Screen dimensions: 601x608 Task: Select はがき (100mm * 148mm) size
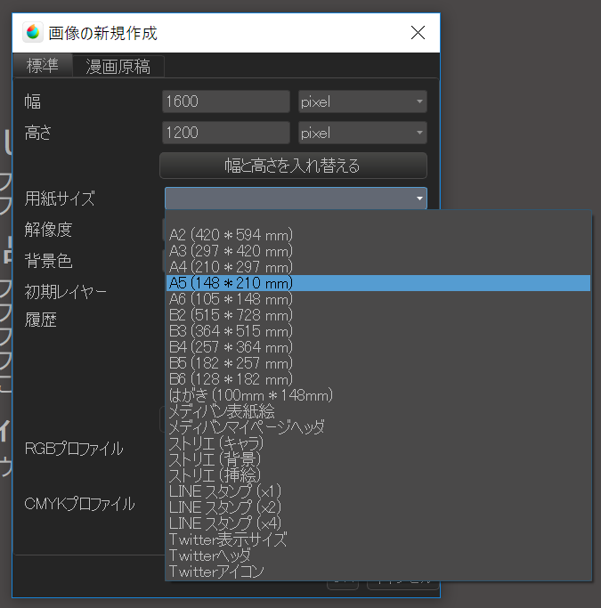378,395
